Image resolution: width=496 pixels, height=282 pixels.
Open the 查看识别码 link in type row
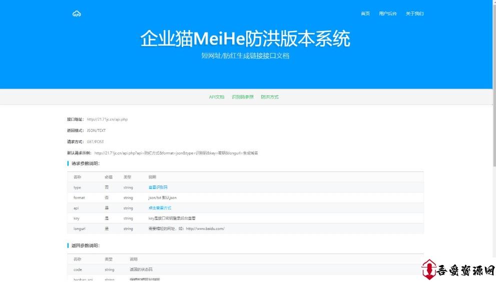[158, 187]
